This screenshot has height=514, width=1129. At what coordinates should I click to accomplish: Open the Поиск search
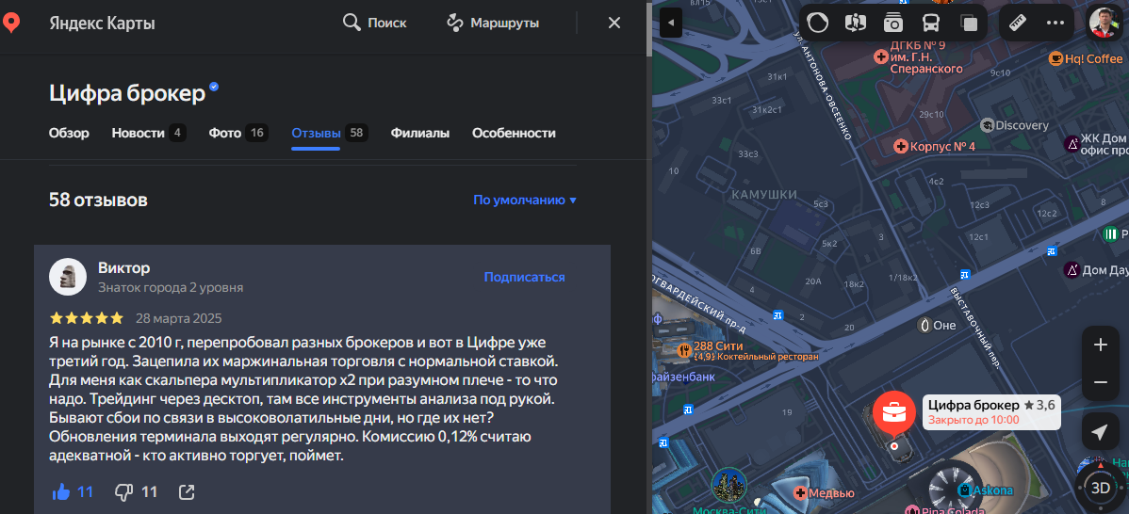pyautogui.click(x=374, y=23)
